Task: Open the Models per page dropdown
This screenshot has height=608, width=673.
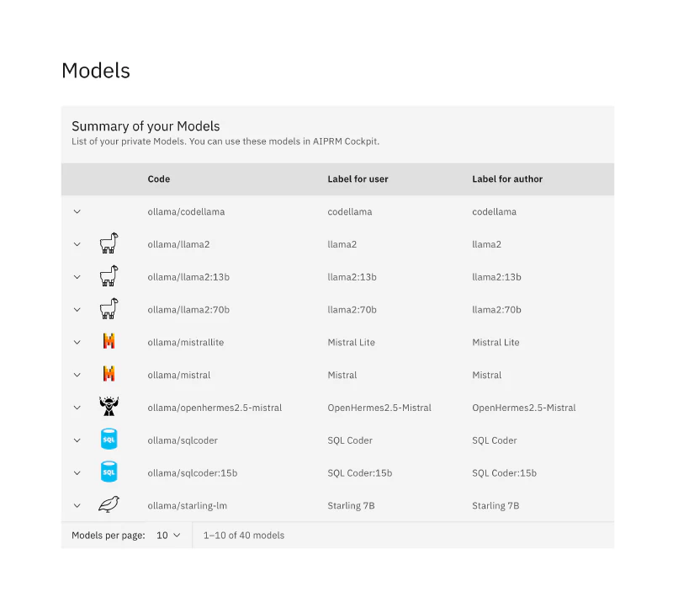Action: (x=168, y=536)
